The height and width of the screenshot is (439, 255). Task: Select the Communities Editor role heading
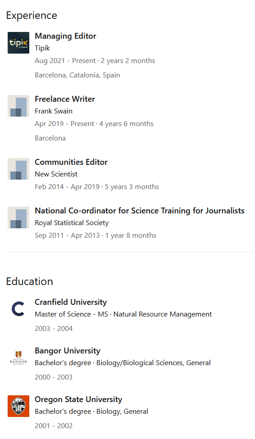(x=71, y=162)
